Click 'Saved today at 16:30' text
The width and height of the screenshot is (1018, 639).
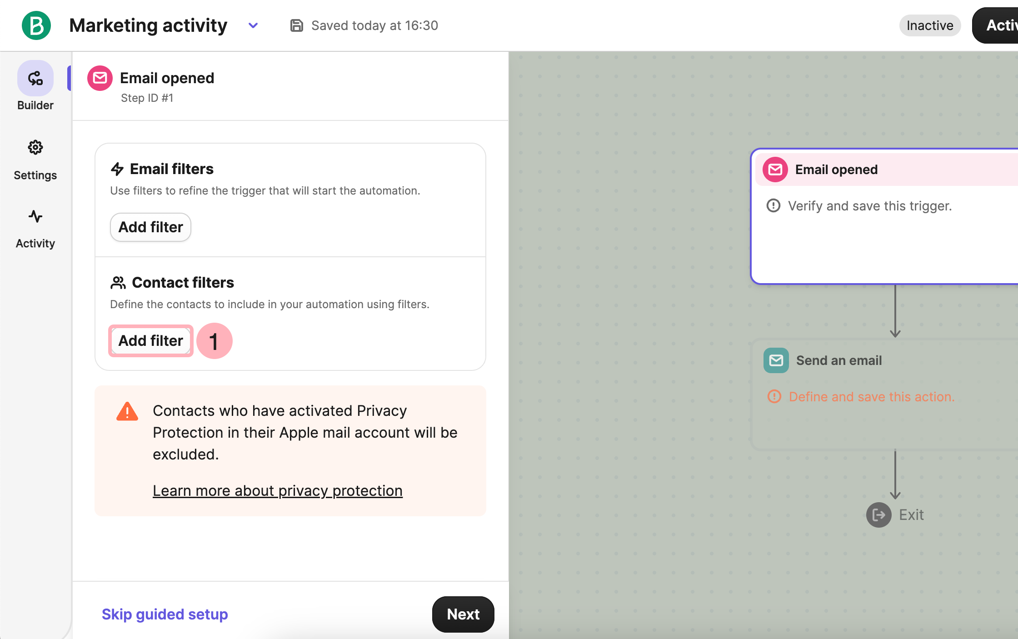point(375,25)
